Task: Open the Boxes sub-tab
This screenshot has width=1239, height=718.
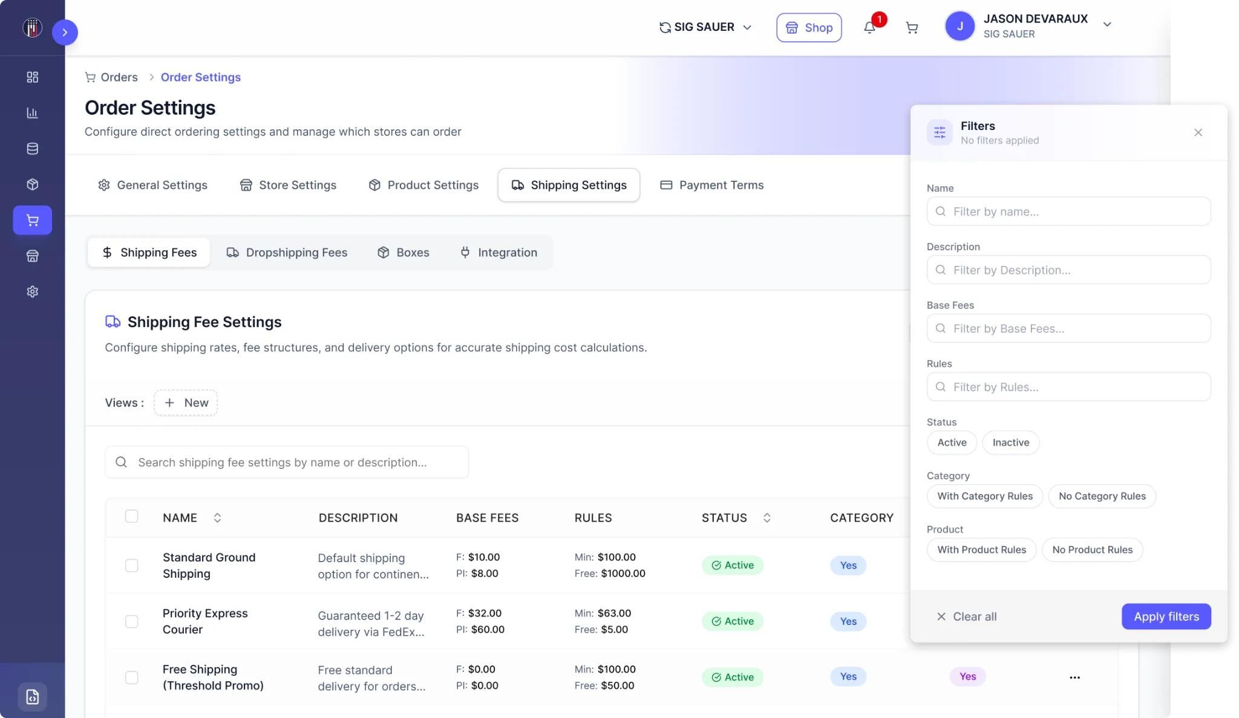Action: [403, 253]
